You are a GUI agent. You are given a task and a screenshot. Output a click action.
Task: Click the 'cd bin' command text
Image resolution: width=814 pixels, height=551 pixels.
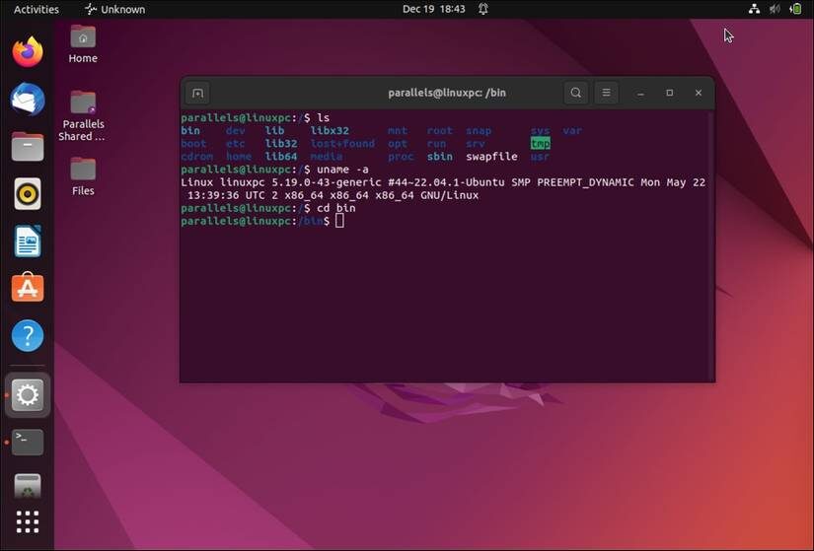coord(336,208)
